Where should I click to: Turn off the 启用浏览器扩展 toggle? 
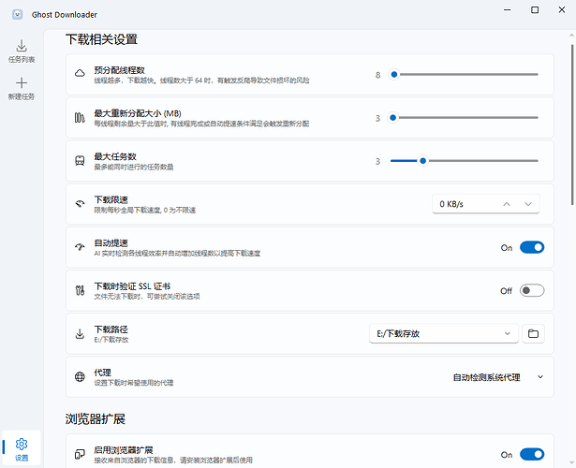click(x=531, y=455)
